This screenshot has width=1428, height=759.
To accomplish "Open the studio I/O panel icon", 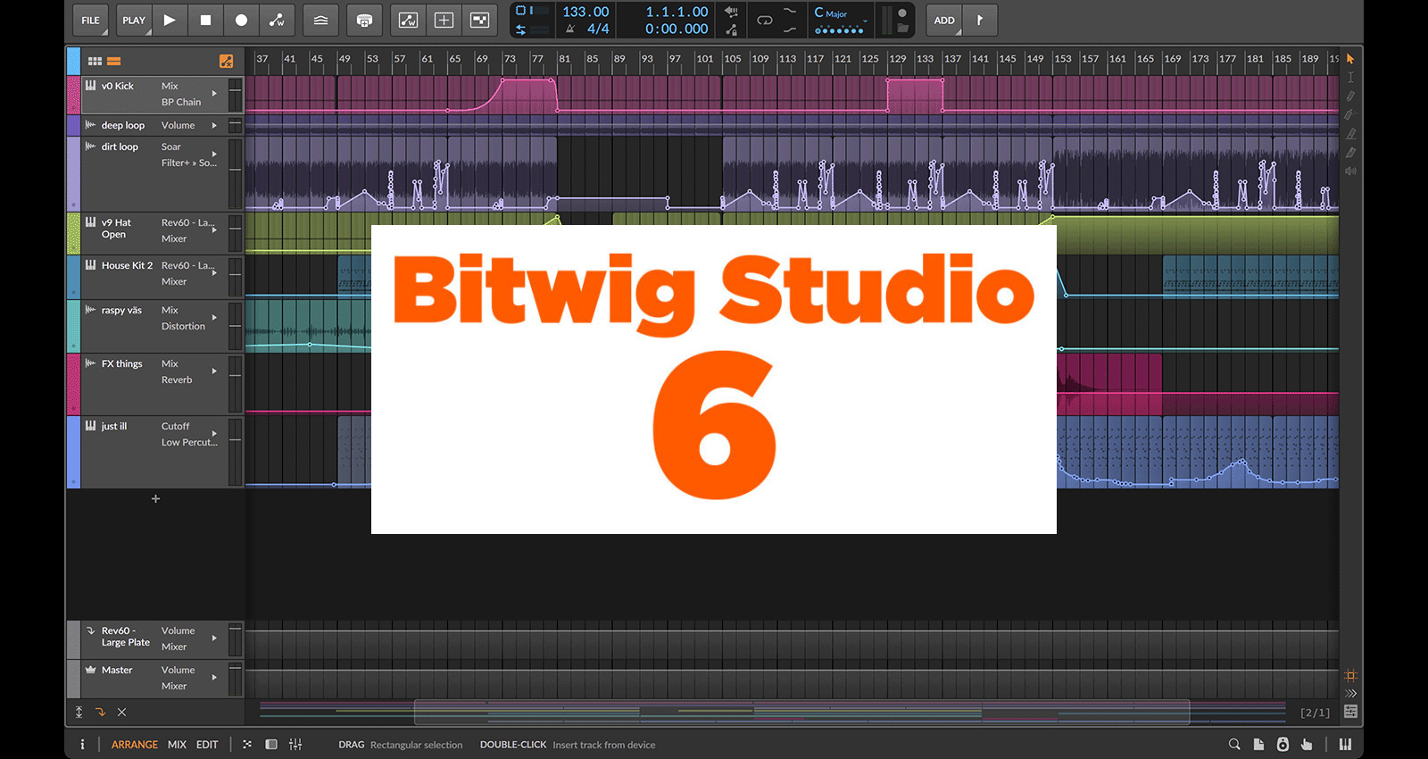I will tap(1283, 744).
